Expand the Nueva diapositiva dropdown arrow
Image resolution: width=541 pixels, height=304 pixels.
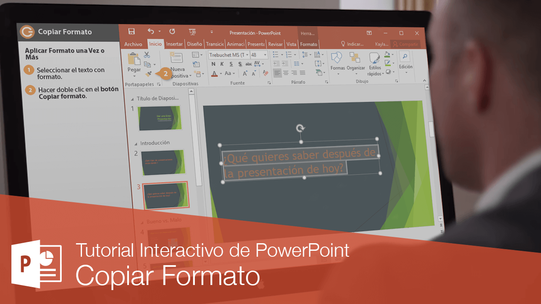pyautogui.click(x=190, y=76)
